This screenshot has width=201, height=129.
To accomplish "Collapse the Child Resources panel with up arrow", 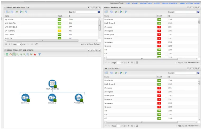I will 188,69.
